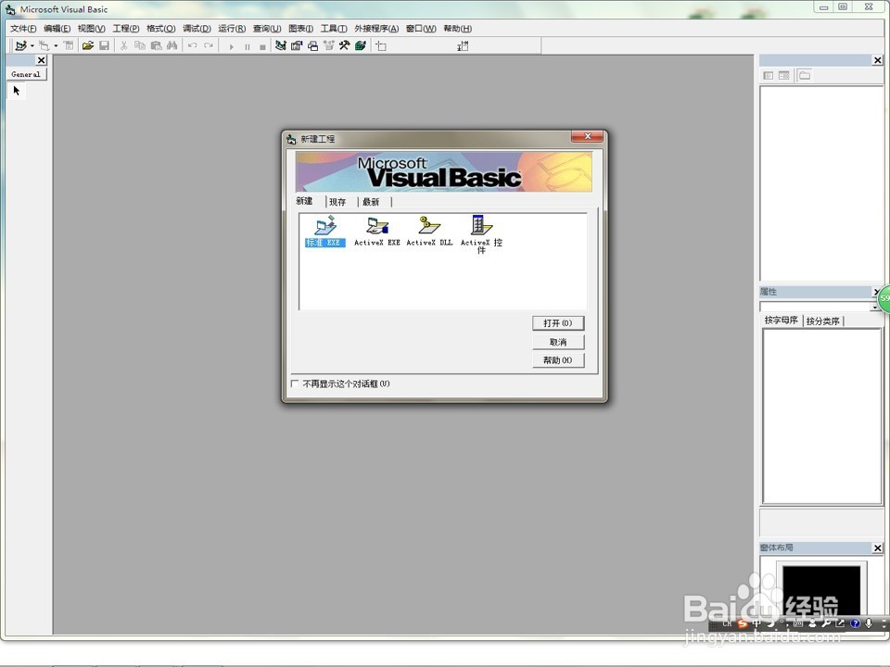Viewport: 890px width, 667px height.
Task: Select the Pointer tool in toolbox
Action: (x=17, y=91)
